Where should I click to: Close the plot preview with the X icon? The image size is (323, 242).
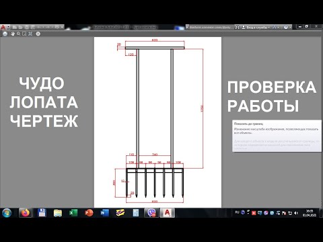[x=38, y=34]
